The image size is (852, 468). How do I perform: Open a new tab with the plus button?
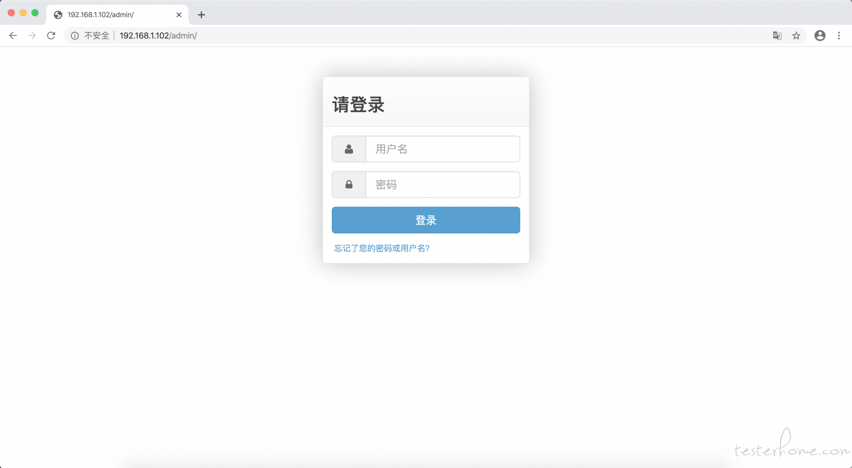(x=201, y=15)
